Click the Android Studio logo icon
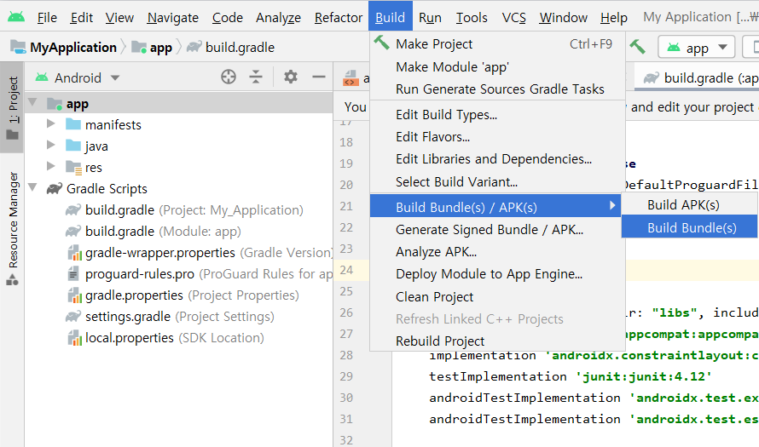Screen dimensions: 759x447 [16, 17]
